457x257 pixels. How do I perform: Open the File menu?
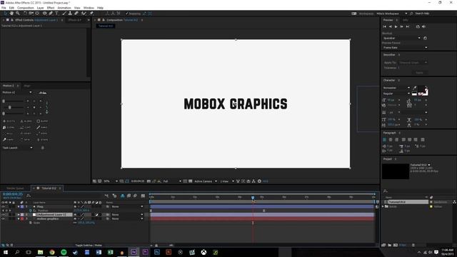4,8
